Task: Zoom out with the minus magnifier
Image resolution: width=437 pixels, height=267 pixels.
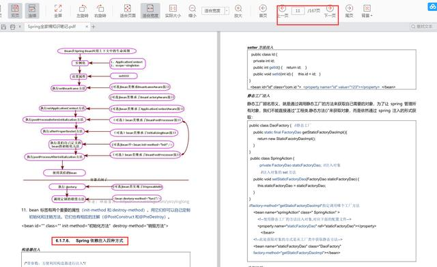Action: click(193, 11)
